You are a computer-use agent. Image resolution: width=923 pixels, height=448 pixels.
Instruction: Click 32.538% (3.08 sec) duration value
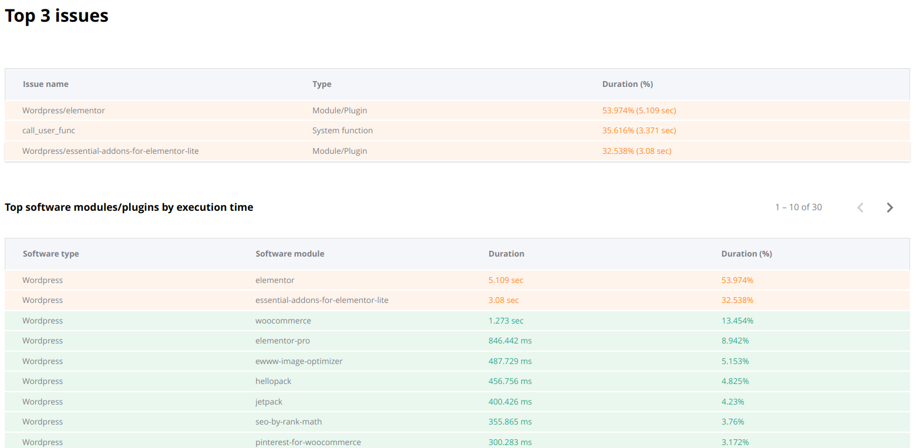coord(637,151)
